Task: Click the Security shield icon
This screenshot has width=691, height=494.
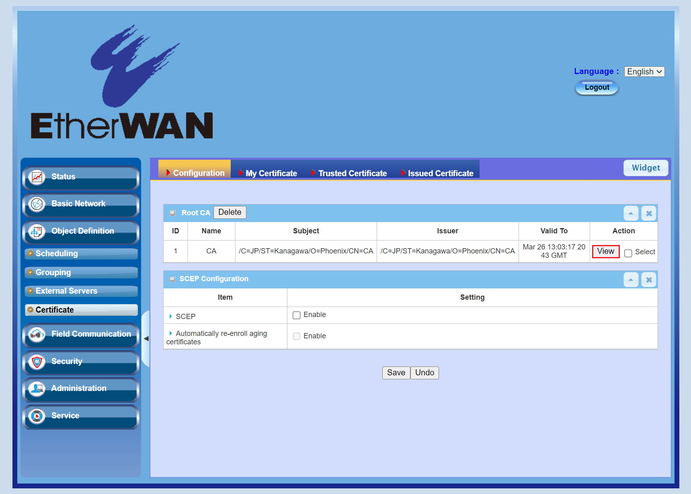Action: (37, 362)
